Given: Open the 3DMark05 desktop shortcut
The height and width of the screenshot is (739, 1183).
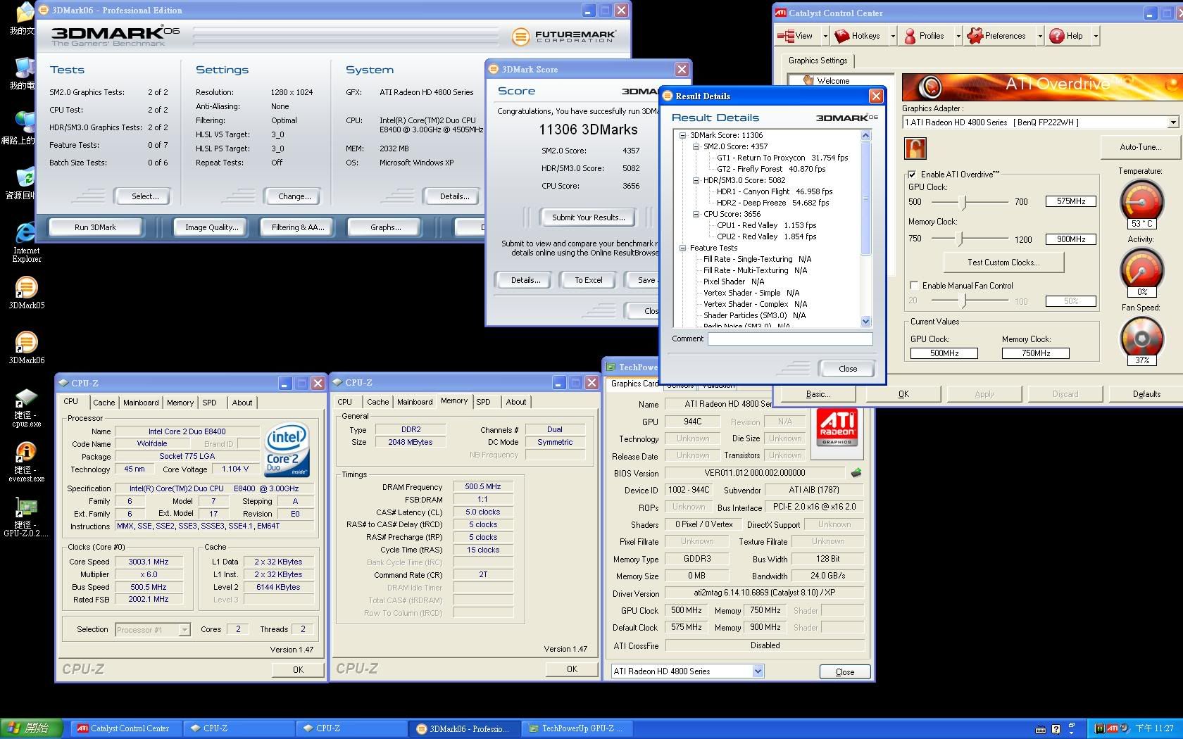Looking at the screenshot, I should (x=26, y=293).
